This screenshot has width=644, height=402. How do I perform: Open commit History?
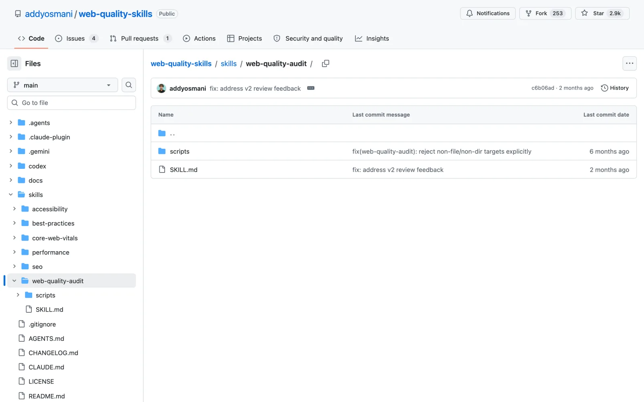pyautogui.click(x=615, y=88)
